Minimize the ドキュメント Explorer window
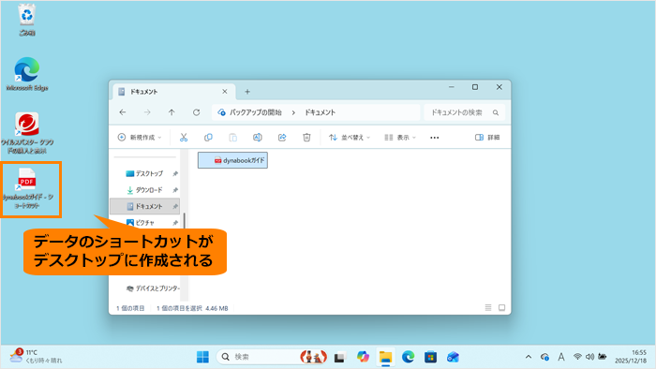656x369 pixels. (x=452, y=87)
